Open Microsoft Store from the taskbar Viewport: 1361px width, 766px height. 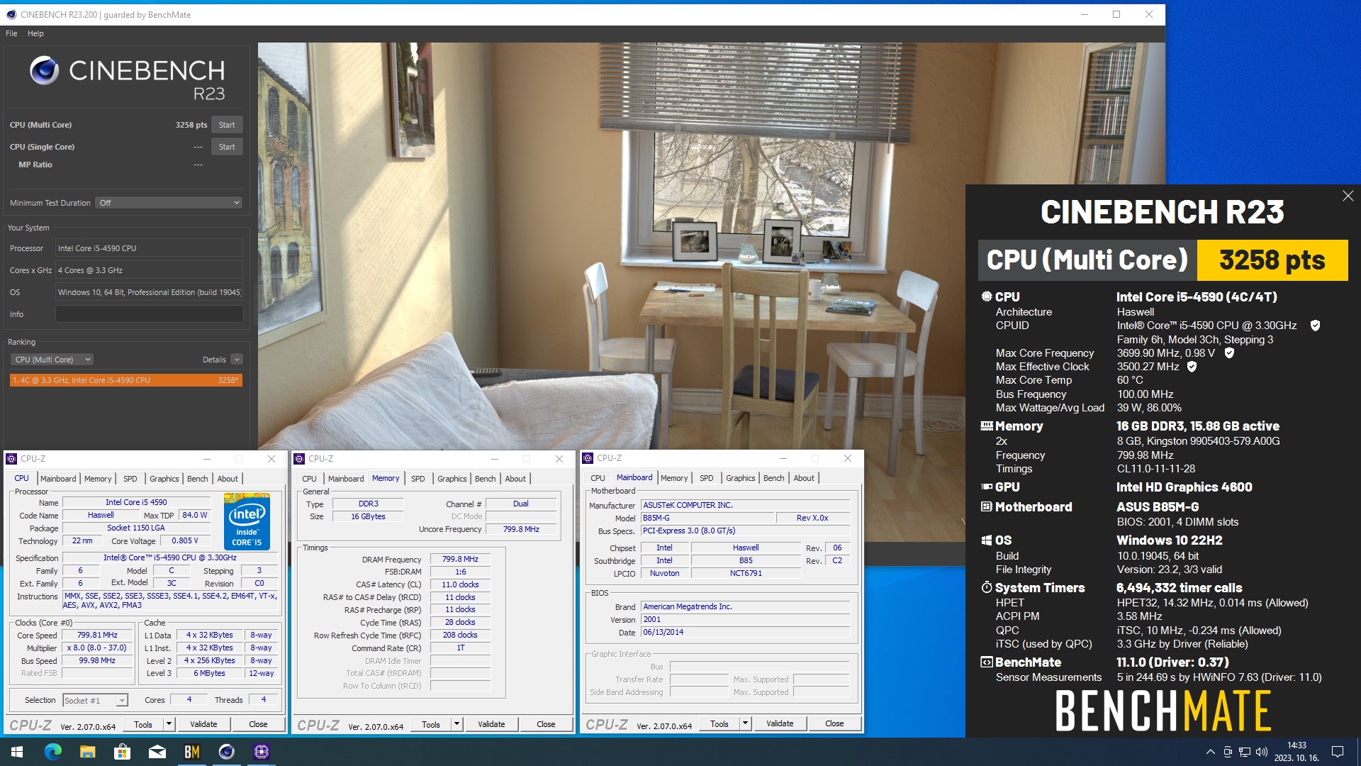[x=122, y=752]
